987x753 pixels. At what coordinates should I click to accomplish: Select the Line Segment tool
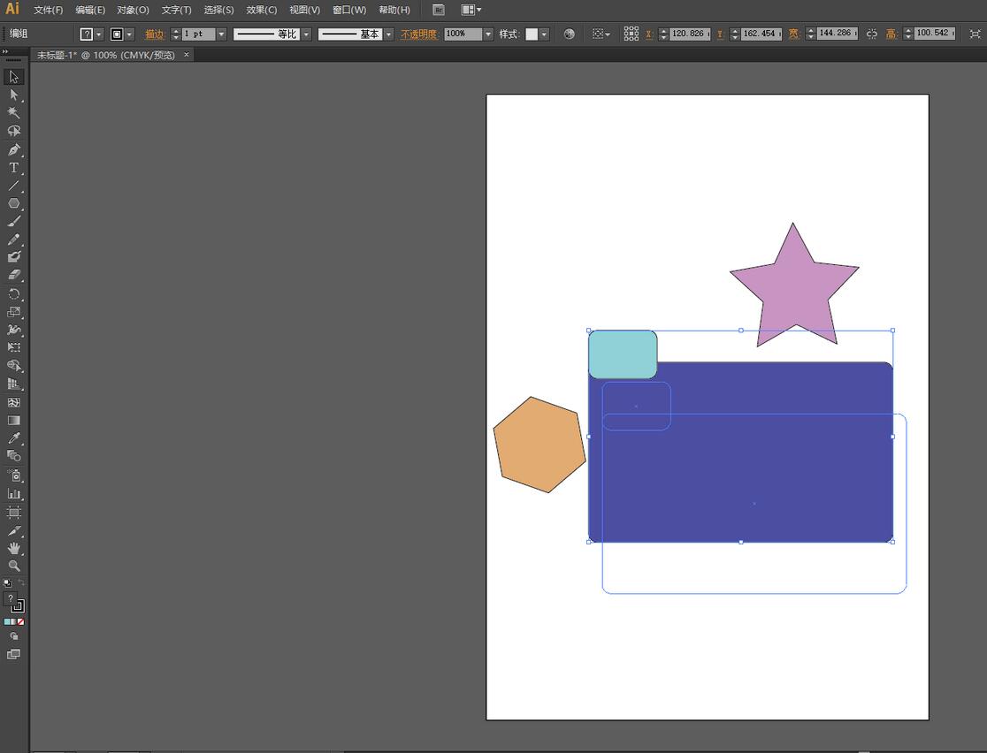pyautogui.click(x=14, y=186)
